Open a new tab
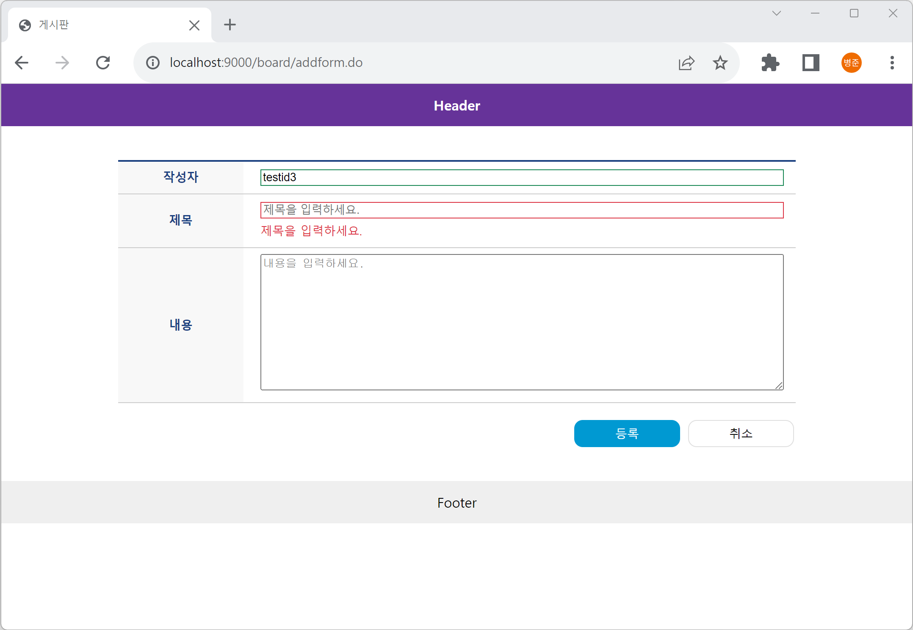 click(230, 25)
